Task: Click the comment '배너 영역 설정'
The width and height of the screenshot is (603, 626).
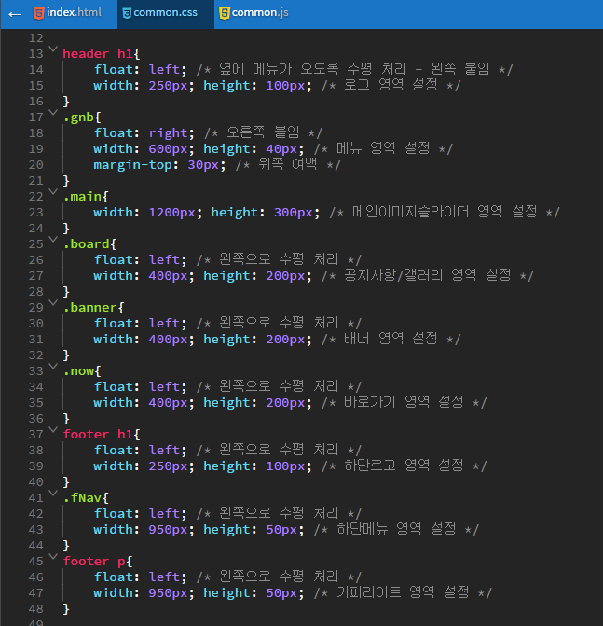Action: (391, 339)
